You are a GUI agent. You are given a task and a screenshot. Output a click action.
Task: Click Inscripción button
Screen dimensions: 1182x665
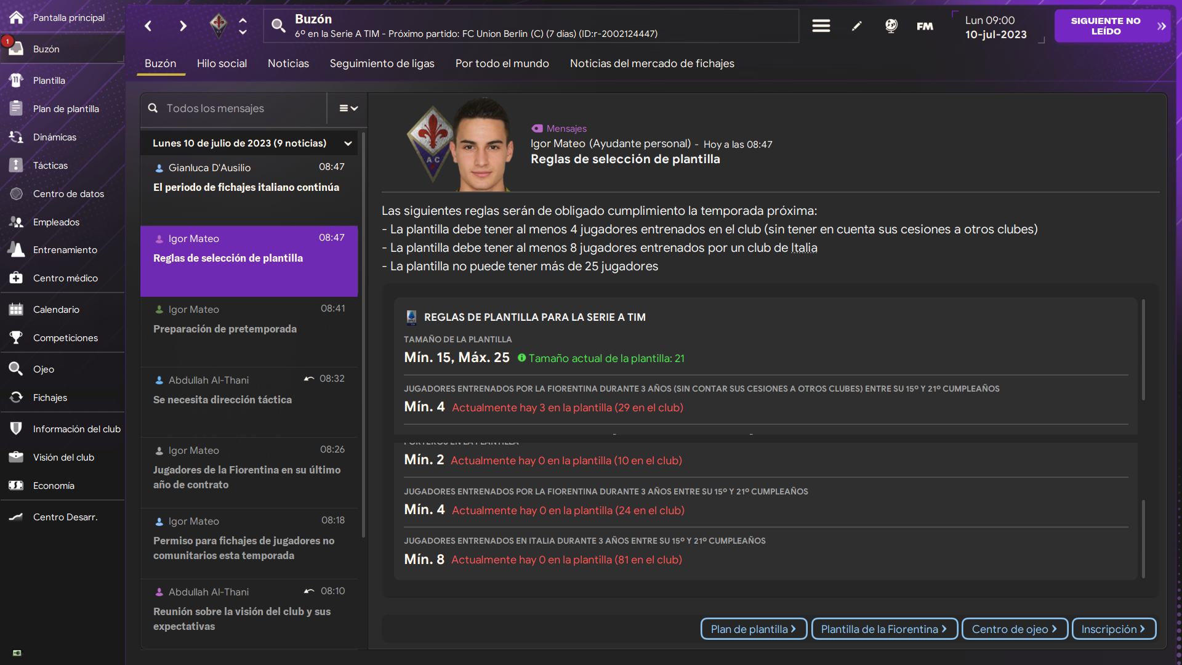pyautogui.click(x=1114, y=629)
